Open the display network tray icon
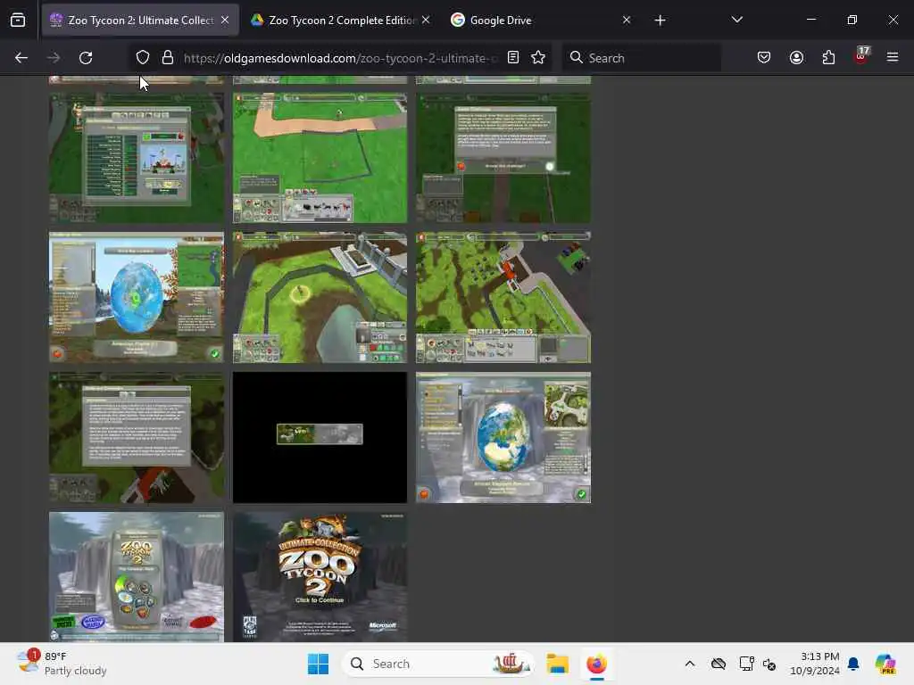This screenshot has height=685, width=914. 746,664
